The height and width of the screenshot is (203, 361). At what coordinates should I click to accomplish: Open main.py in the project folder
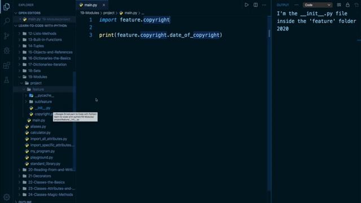pyautogui.click(x=38, y=120)
